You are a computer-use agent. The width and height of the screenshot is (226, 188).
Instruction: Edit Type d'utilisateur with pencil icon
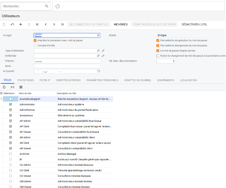[103, 51]
